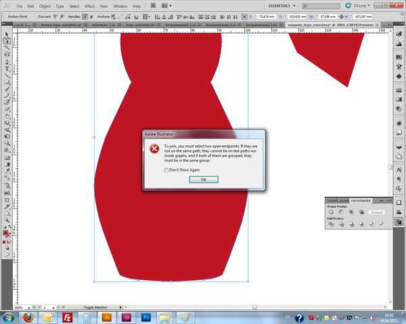This screenshot has height=324, width=406.
Task: Select the Type tool
Action: 7,69
